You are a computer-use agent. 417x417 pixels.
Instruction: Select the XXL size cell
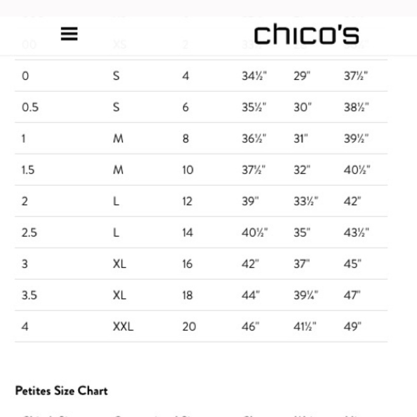click(123, 327)
